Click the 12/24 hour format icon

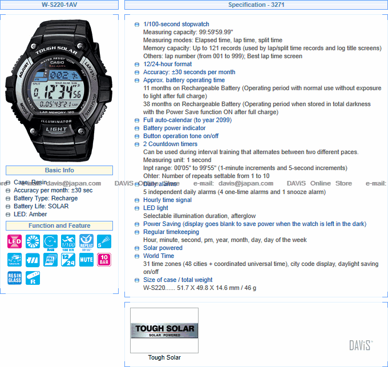[x=68, y=260]
